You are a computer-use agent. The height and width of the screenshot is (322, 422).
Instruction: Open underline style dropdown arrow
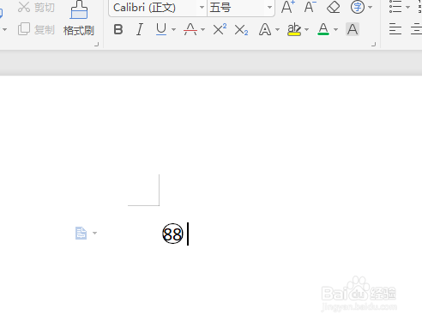pos(173,29)
